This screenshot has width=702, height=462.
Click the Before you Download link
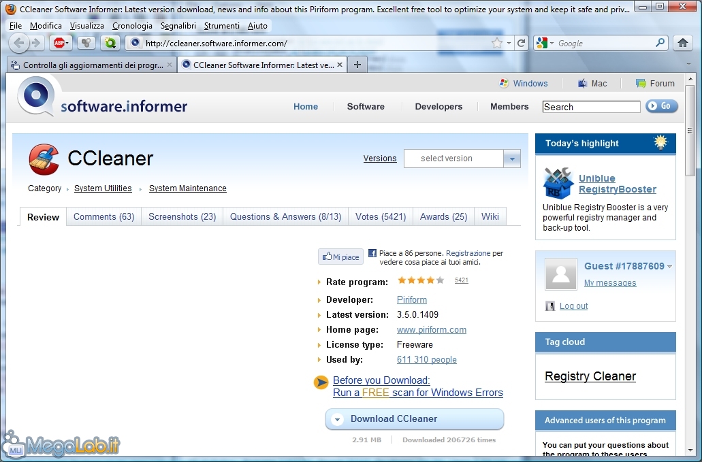pyautogui.click(x=381, y=380)
